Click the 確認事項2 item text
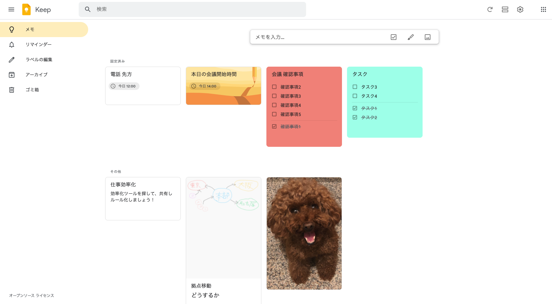This screenshot has height=304, width=552. tap(291, 87)
